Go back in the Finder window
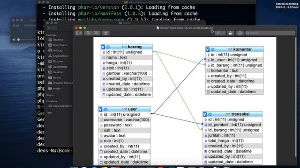This screenshot has height=168, width=300. click(49, 28)
